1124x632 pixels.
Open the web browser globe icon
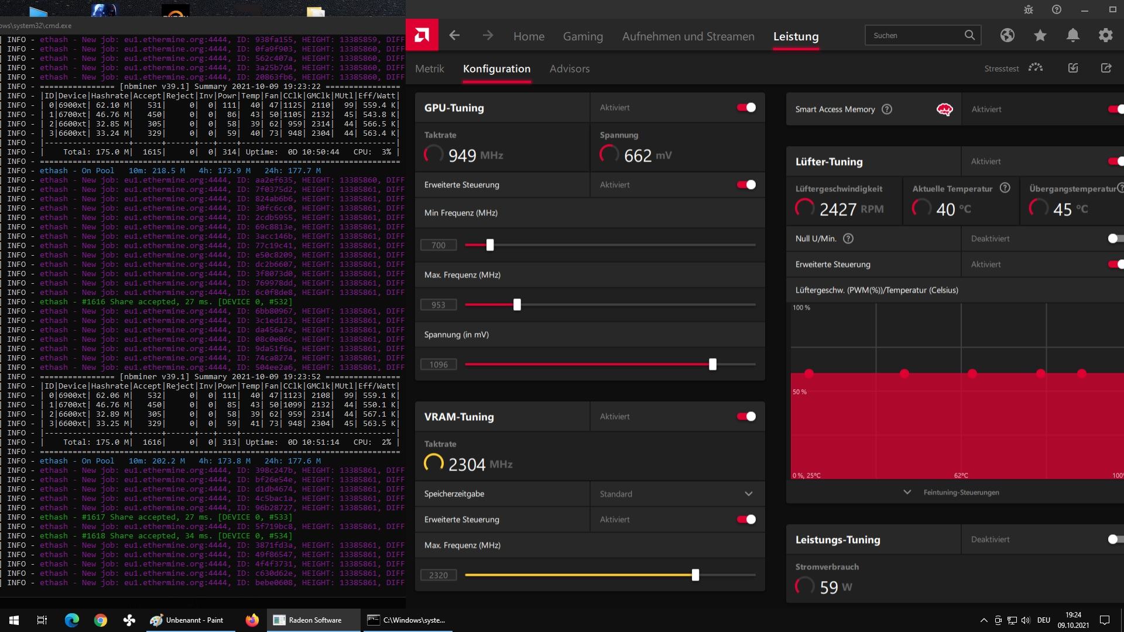(1007, 36)
